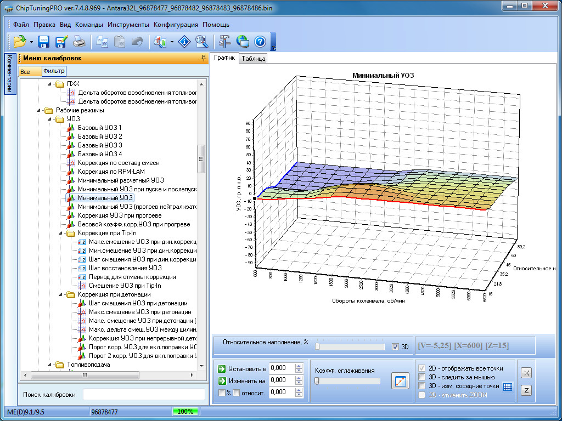This screenshot has height=421, width=562.
Task: Click the 'Коэфф. сглаживания' slider
Action: [347, 381]
